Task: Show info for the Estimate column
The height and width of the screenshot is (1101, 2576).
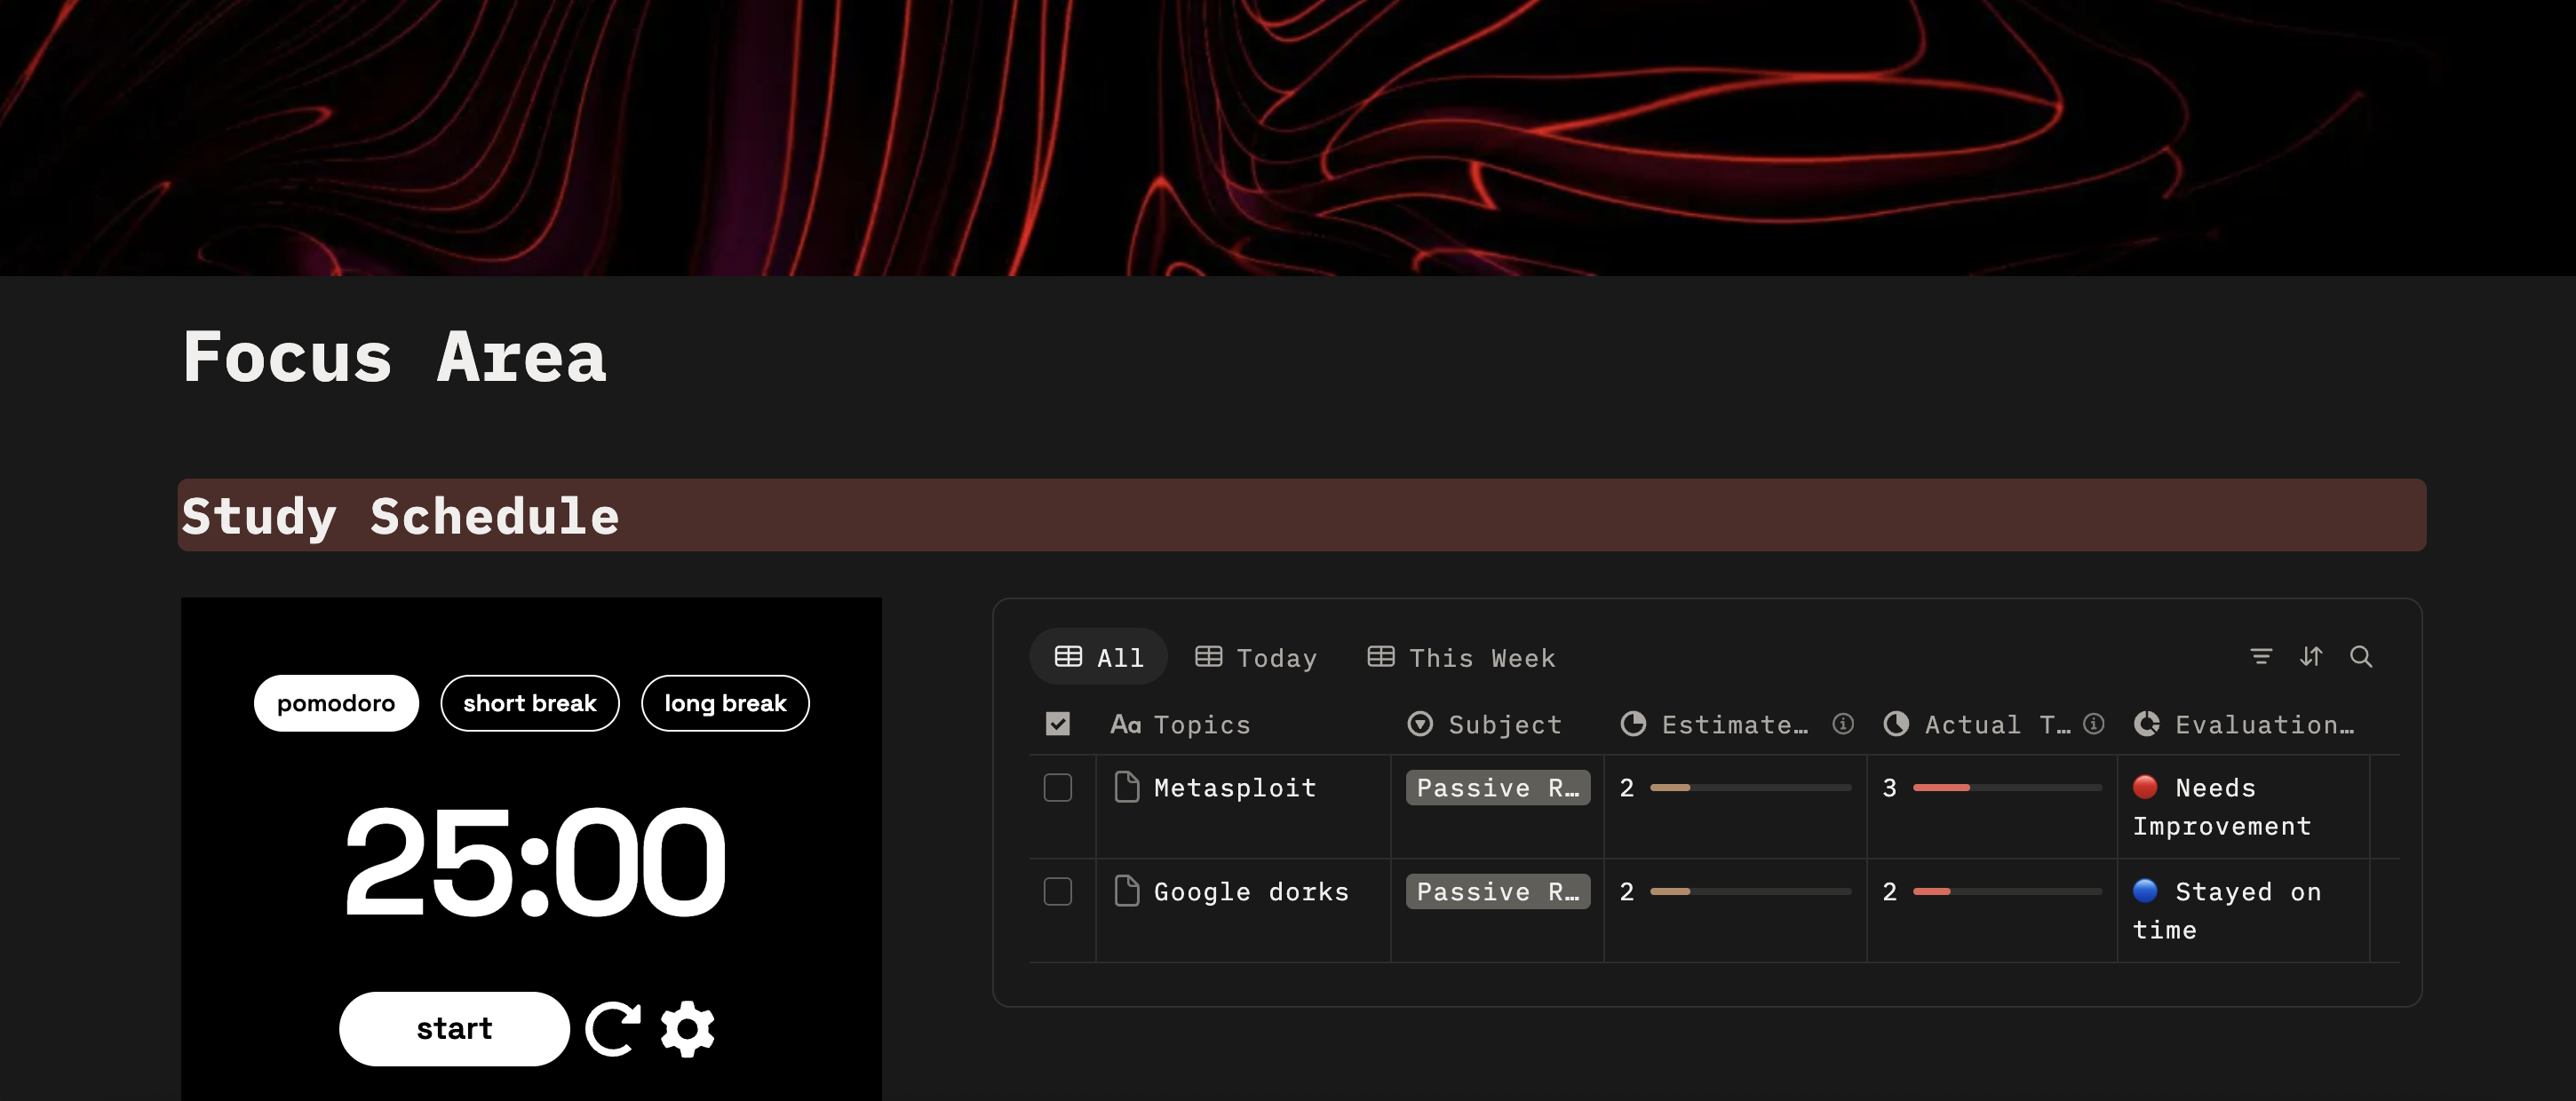Action: (1843, 723)
